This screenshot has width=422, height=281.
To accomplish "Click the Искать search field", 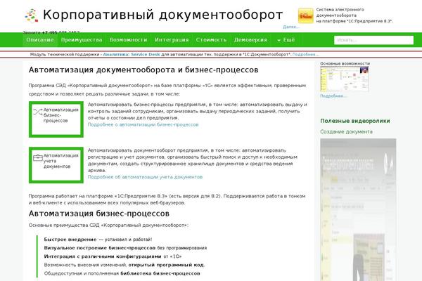I will tap(374, 40).
